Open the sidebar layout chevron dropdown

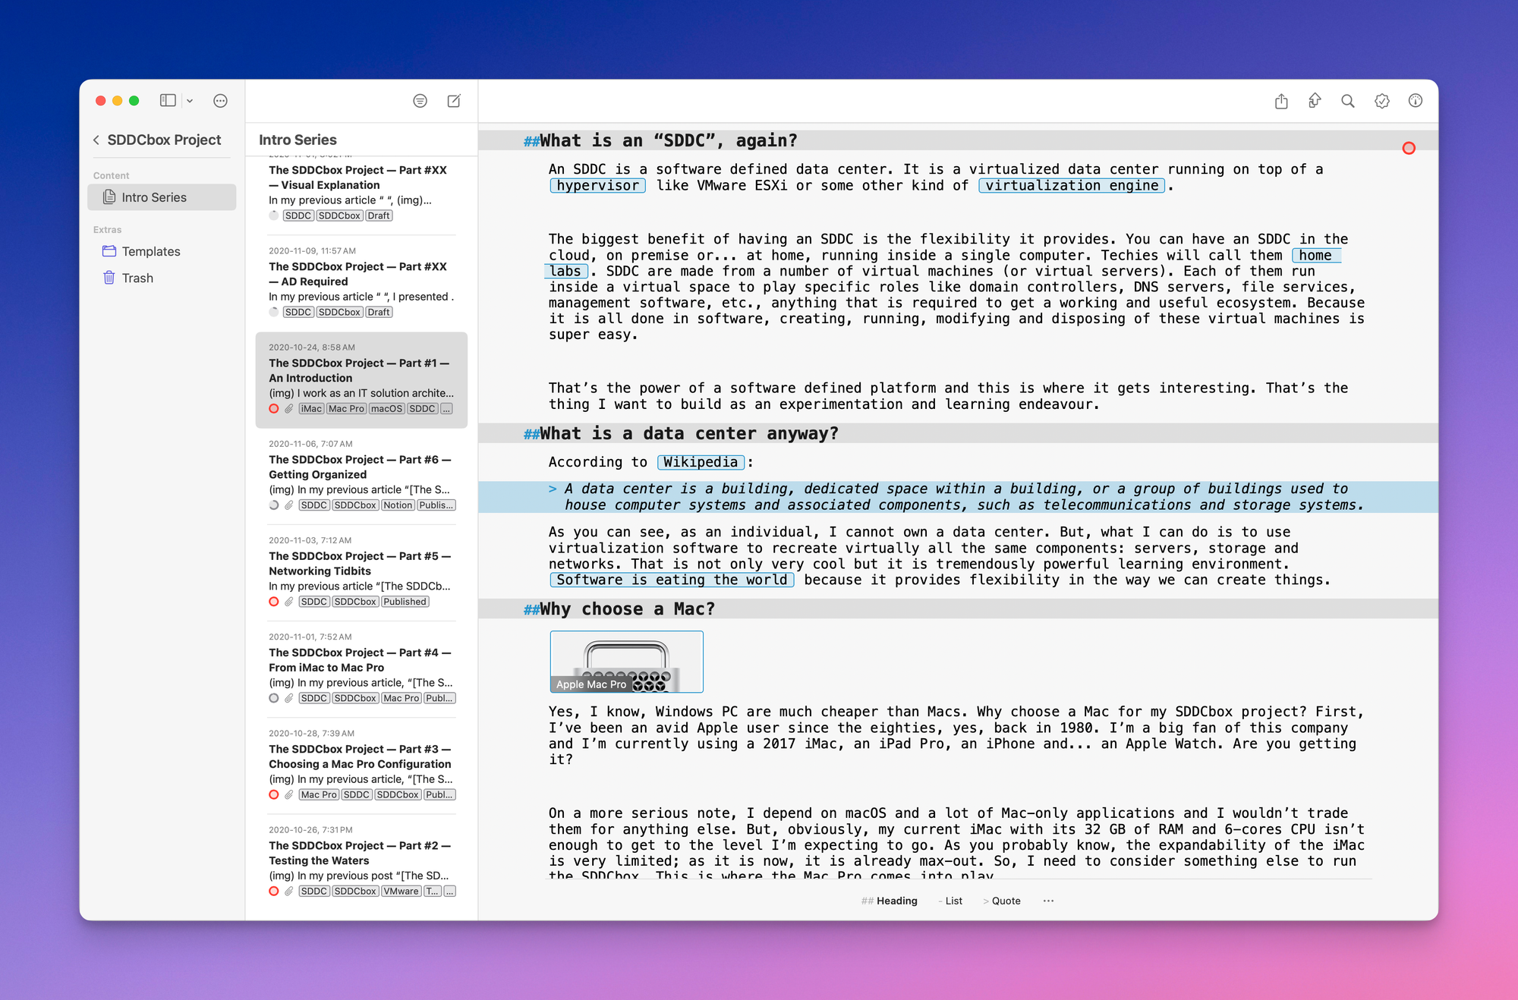pyautogui.click(x=189, y=100)
